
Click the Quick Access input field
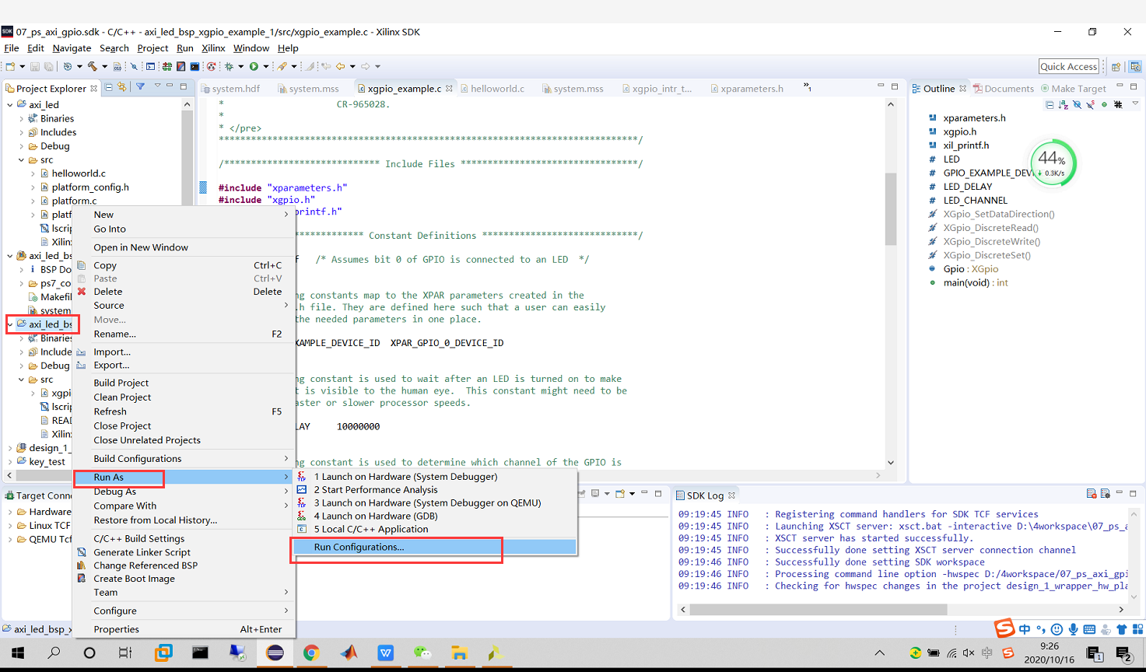point(1069,66)
